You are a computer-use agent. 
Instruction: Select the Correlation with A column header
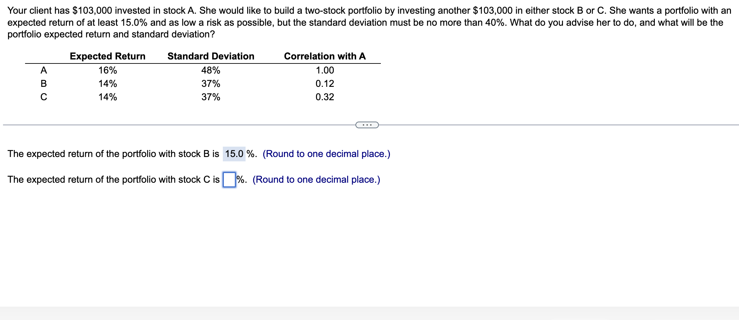click(324, 56)
